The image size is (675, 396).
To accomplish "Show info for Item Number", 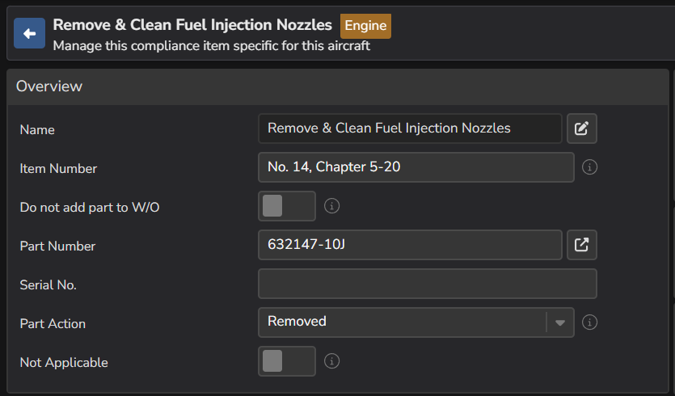I will [590, 167].
